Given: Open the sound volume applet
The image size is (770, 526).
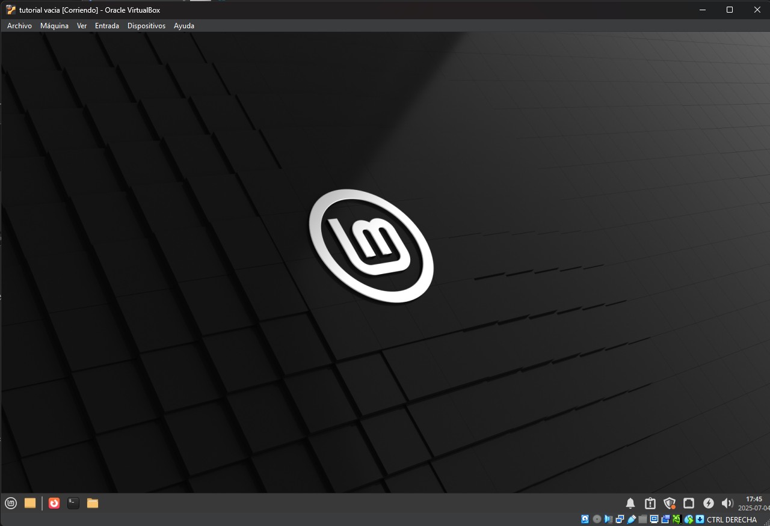Looking at the screenshot, I should [727, 503].
